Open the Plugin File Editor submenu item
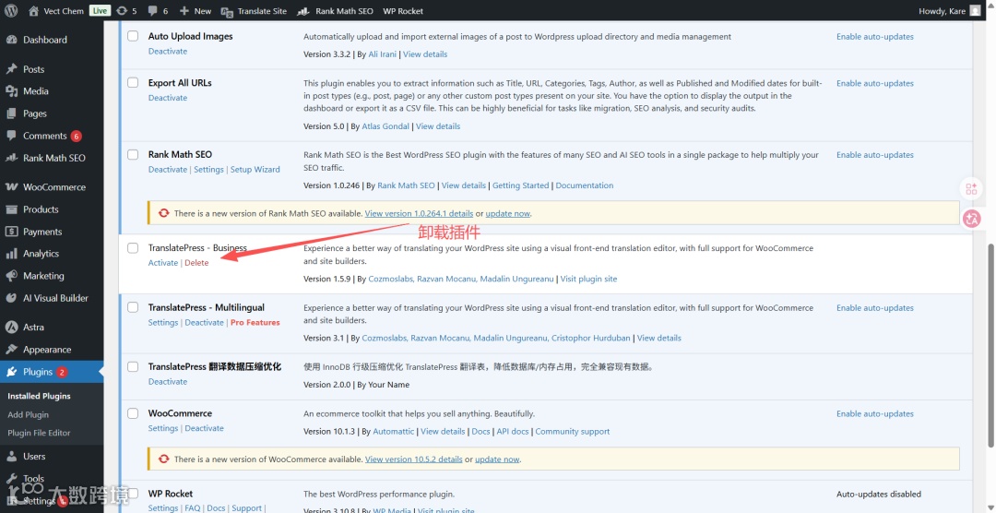This screenshot has width=996, height=513. pos(39,433)
